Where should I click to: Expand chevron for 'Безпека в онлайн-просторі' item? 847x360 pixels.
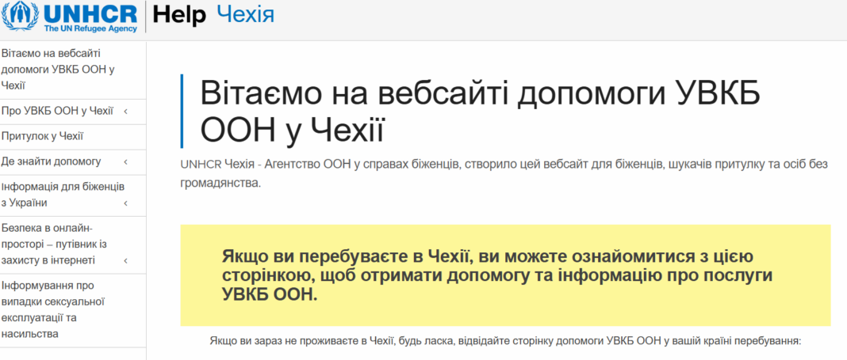coord(125,261)
